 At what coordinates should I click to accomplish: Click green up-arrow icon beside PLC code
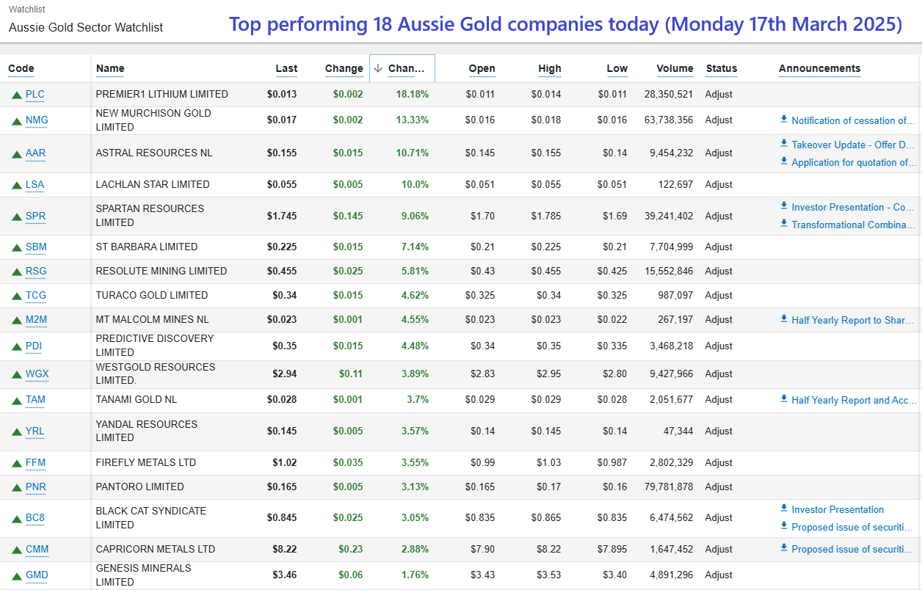click(16, 95)
